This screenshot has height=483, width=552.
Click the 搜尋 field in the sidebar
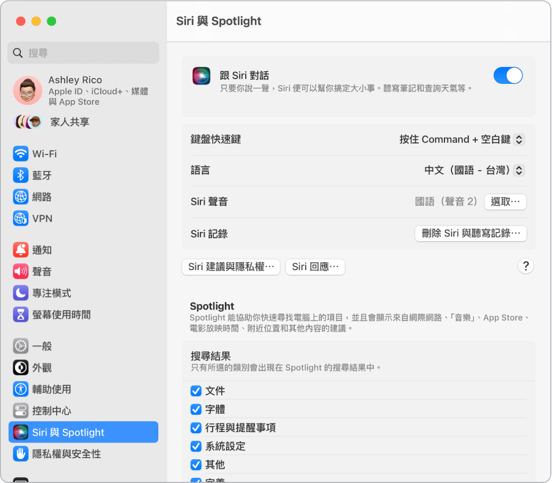tap(83, 53)
